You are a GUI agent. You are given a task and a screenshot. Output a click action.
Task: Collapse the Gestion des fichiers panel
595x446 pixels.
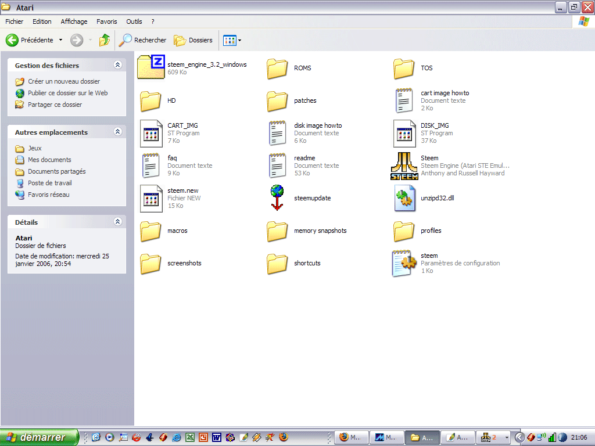point(117,65)
